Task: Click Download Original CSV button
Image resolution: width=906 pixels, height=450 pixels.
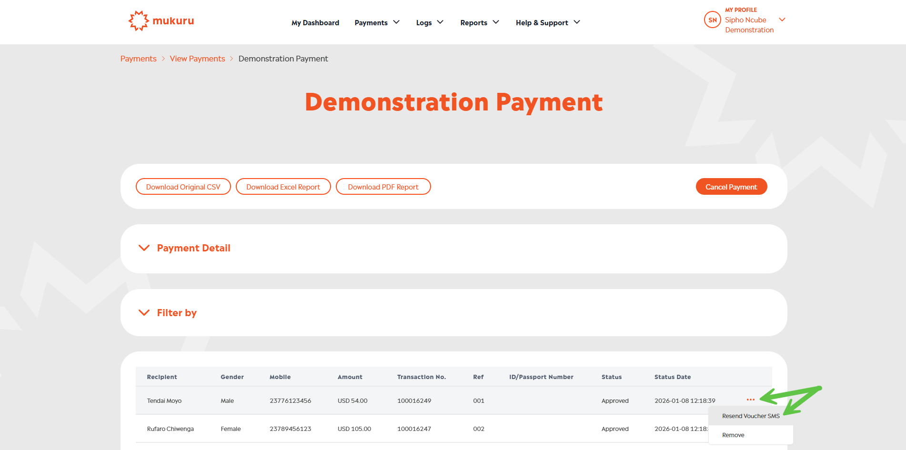Action: coord(183,187)
